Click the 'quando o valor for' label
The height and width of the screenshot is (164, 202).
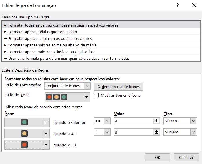[x=70, y=122]
